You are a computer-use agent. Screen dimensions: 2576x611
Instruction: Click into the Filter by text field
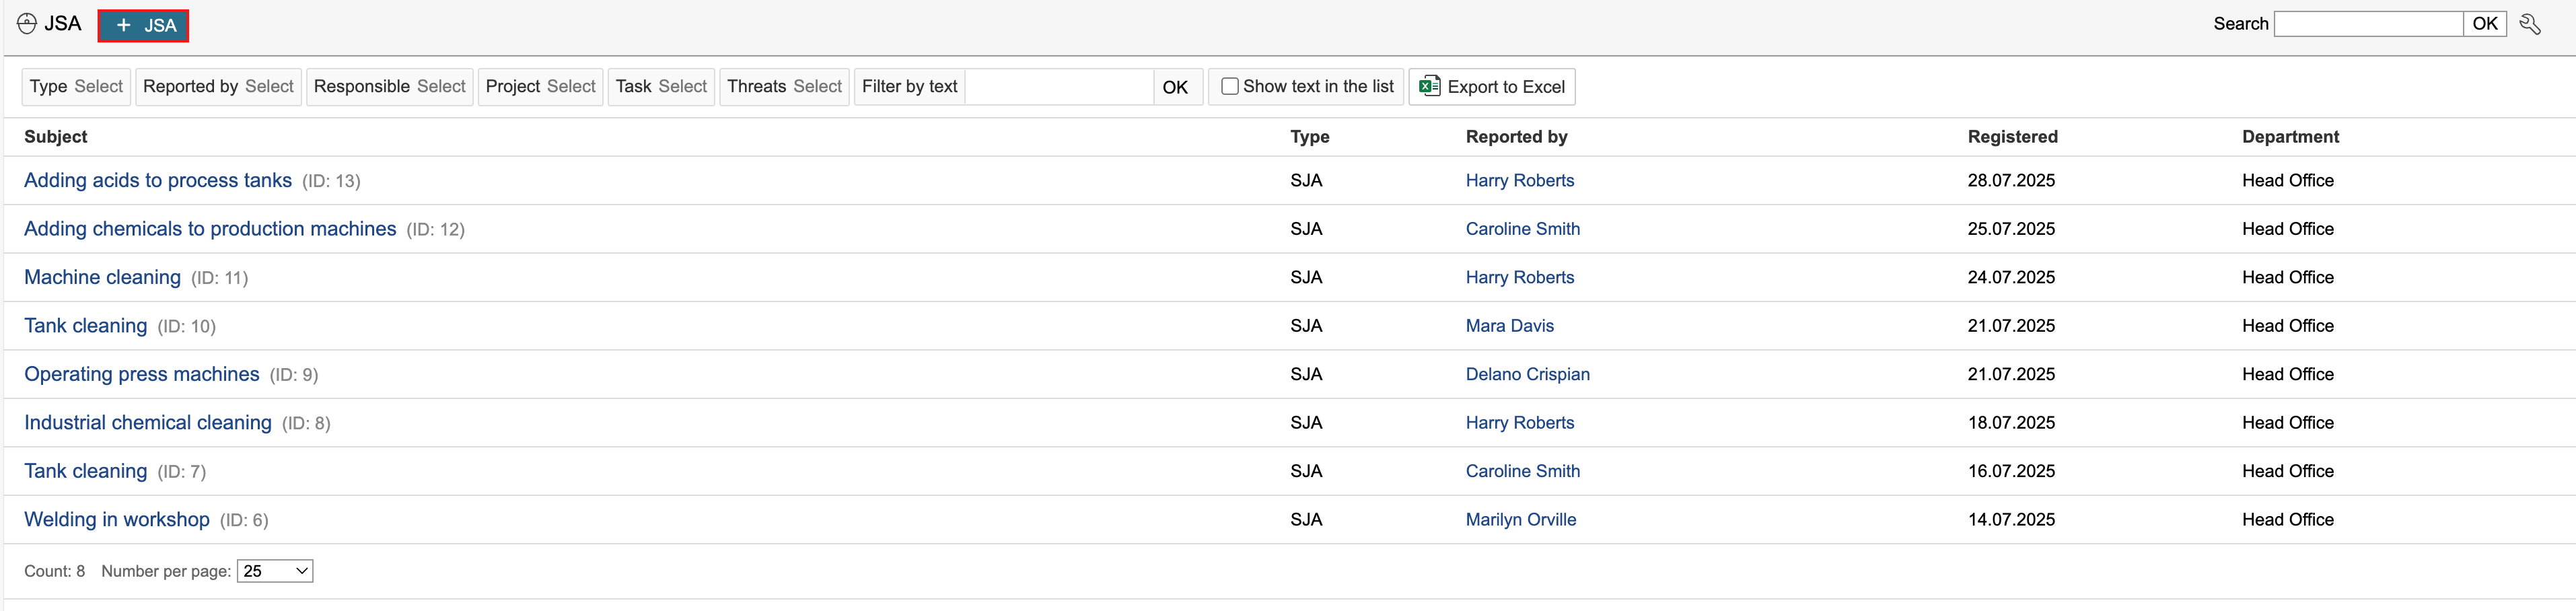(1059, 86)
